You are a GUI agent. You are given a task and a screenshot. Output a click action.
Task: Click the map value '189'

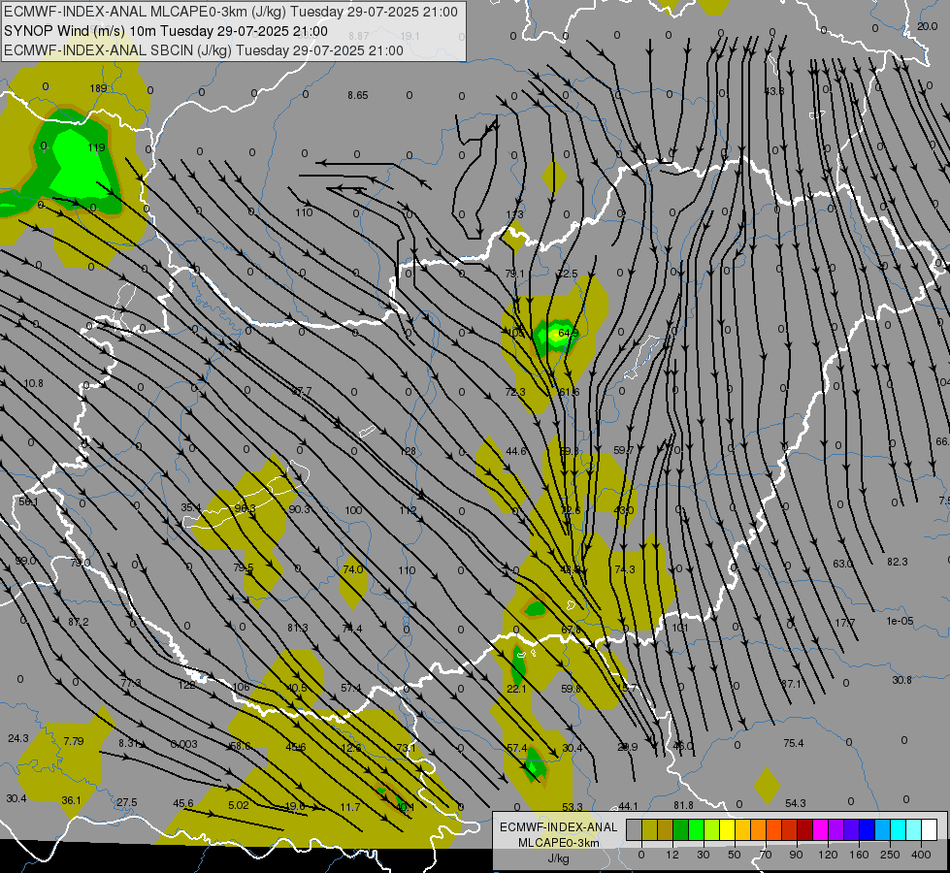click(98, 88)
